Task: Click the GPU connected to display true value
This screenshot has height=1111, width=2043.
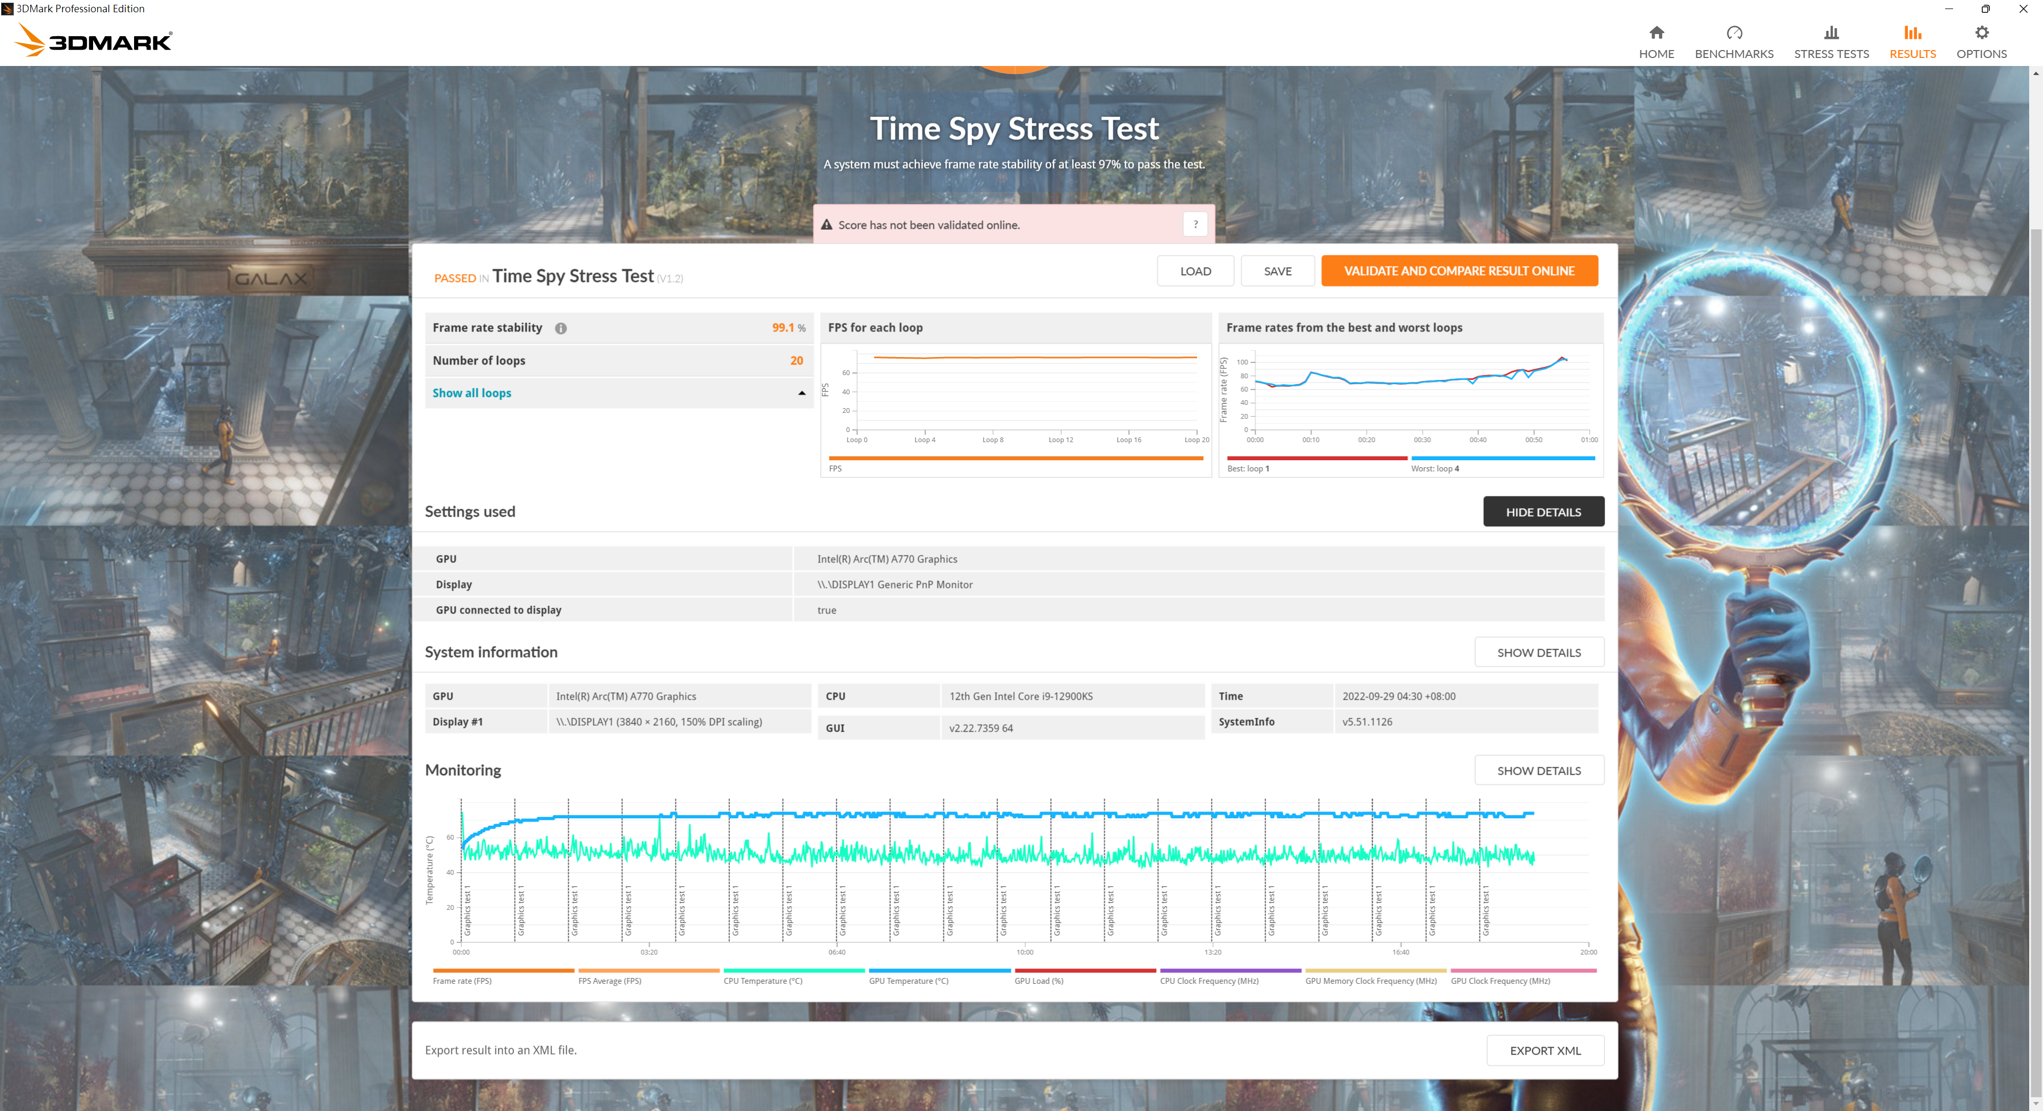Action: point(826,611)
